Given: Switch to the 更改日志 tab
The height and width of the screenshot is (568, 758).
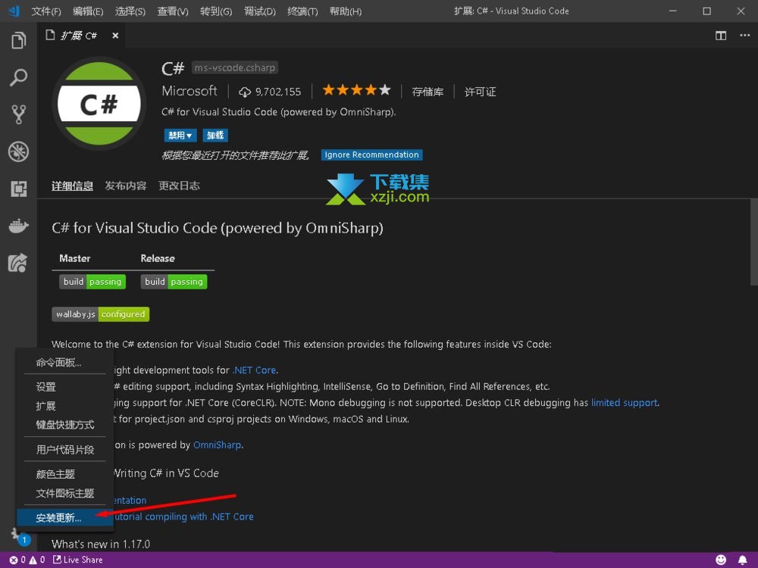Looking at the screenshot, I should 179,186.
